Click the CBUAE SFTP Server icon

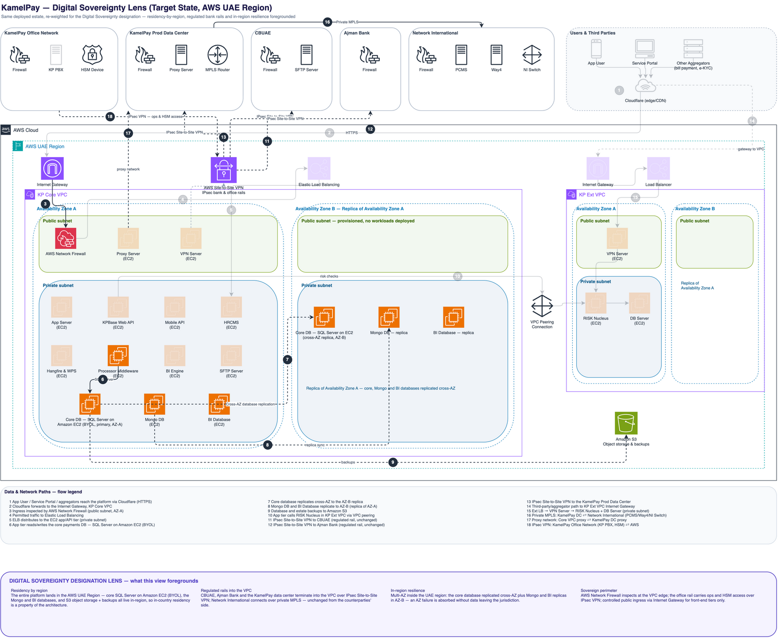point(306,55)
